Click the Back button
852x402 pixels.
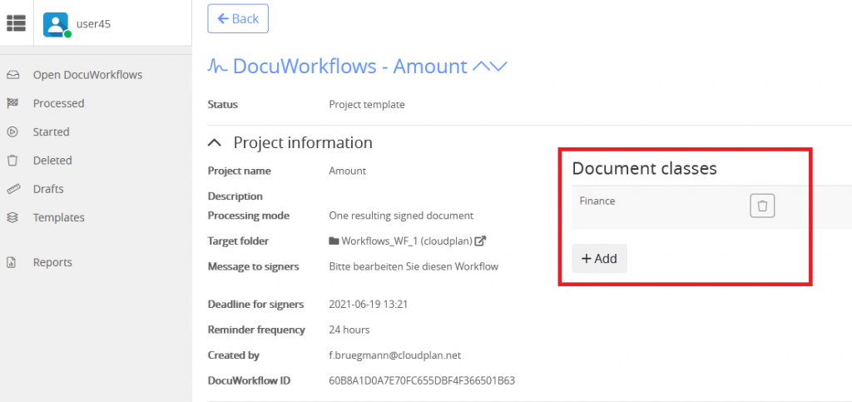(x=238, y=18)
